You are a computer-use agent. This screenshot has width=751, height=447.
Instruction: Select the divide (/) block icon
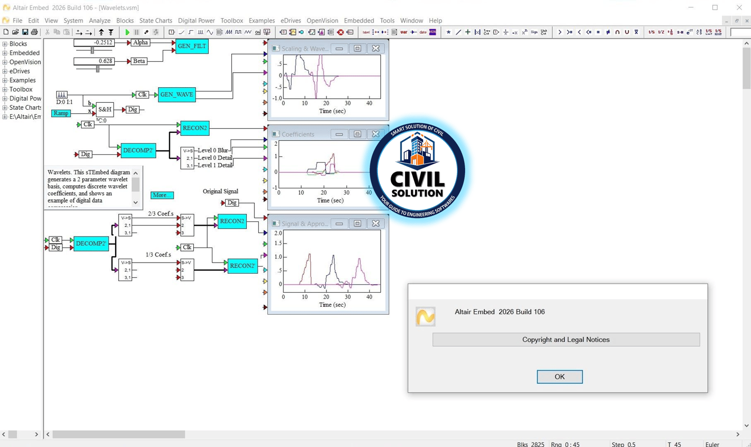coord(458,32)
